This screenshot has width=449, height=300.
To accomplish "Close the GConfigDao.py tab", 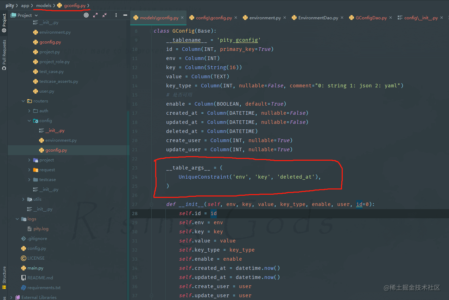I will click(x=390, y=18).
